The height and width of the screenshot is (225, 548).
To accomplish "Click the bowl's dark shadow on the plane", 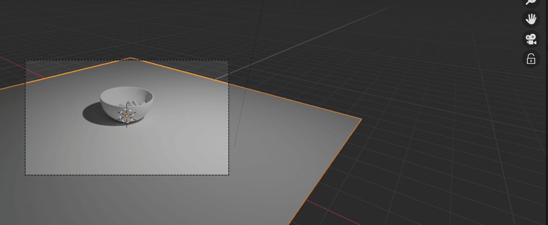I will (93, 115).
